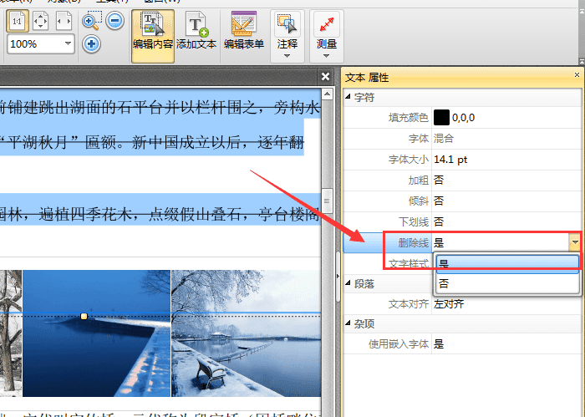585x417 pixels.
Task: Select actual size 1:1 view icon
Action: point(18,21)
